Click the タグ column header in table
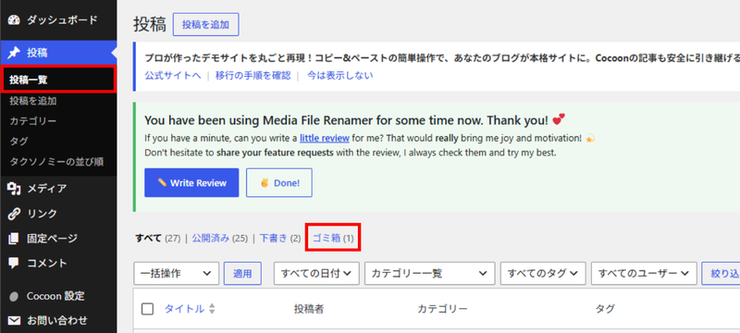Viewport: 740px width, 333px height. point(605,309)
